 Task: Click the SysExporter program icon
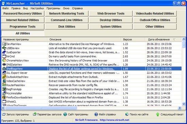[x=4, y=52]
